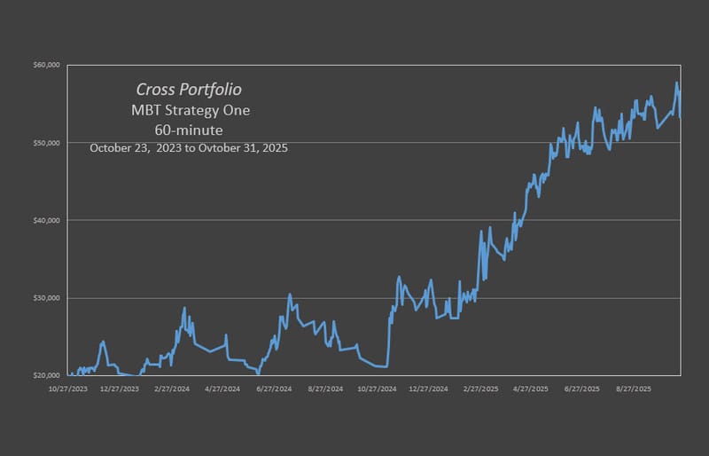Viewport: 709px width, 456px height.
Task: Click the 8/27/2024 x-axis date label
Action: [x=325, y=389]
